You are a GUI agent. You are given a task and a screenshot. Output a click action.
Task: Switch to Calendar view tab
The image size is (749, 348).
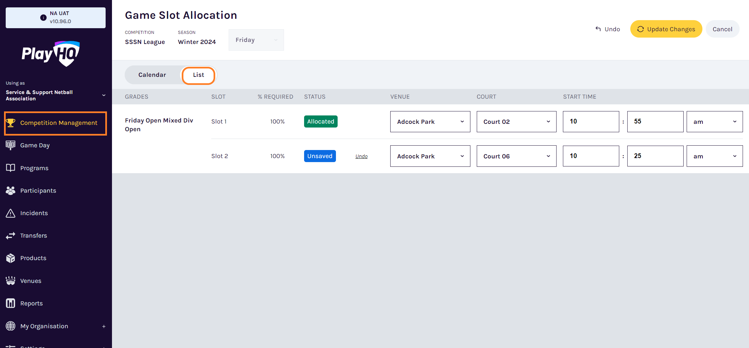click(x=152, y=75)
